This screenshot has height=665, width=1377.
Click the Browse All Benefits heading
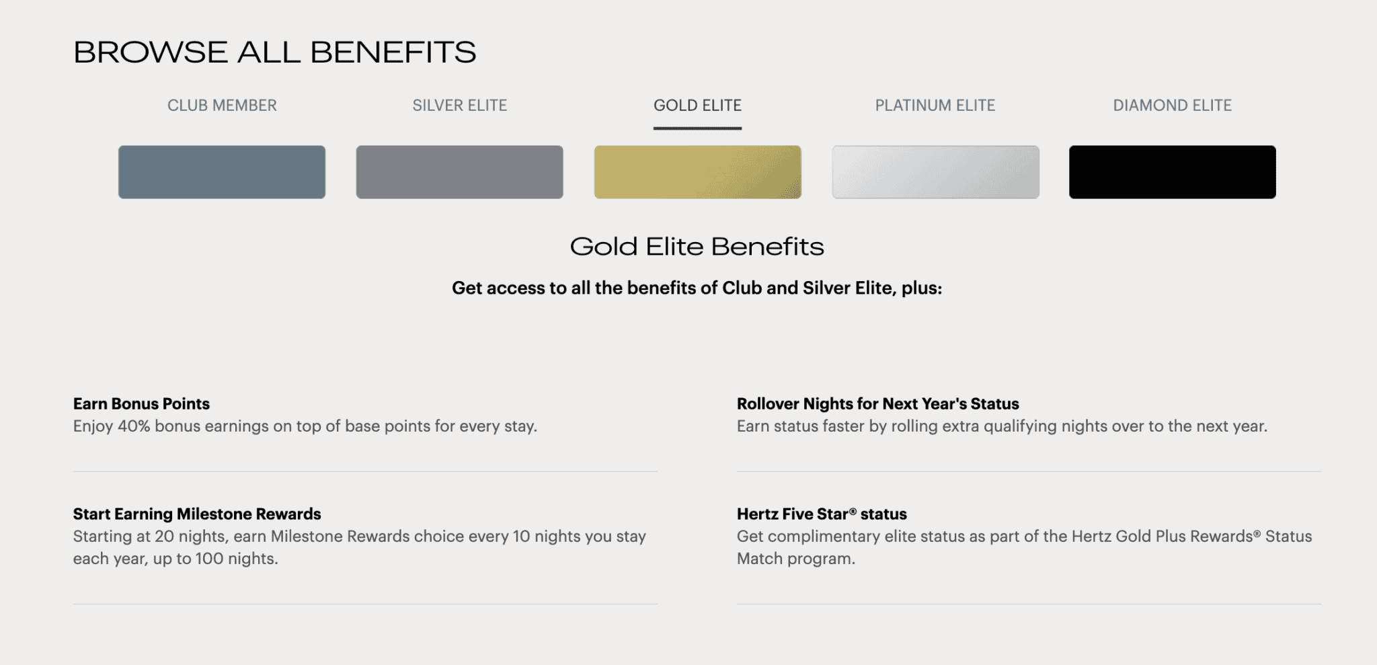tap(275, 50)
